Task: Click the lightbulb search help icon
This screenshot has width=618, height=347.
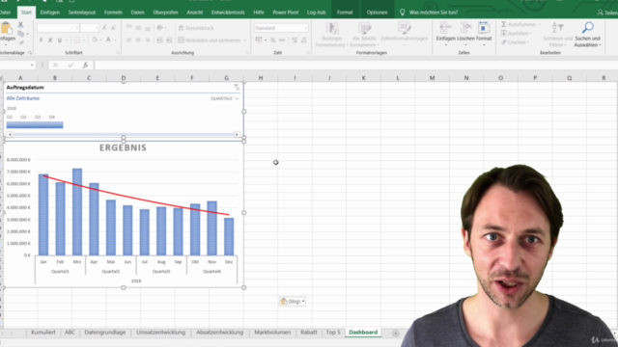Action: (402, 13)
